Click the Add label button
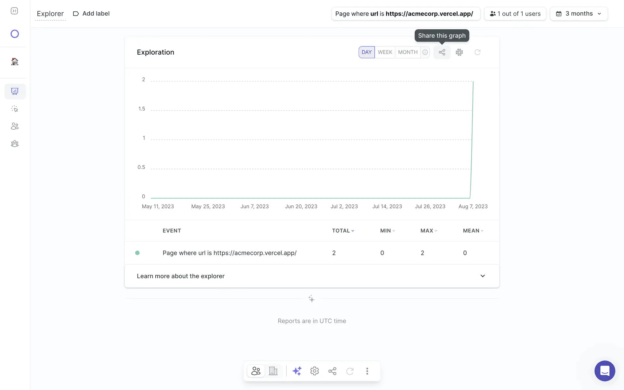Viewport: 624px width, 390px height. click(91, 14)
